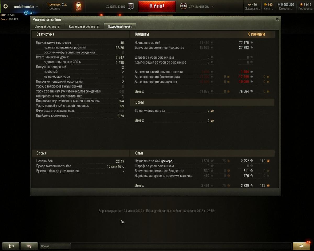Click the platoon rank badge icon

pos(131,7)
